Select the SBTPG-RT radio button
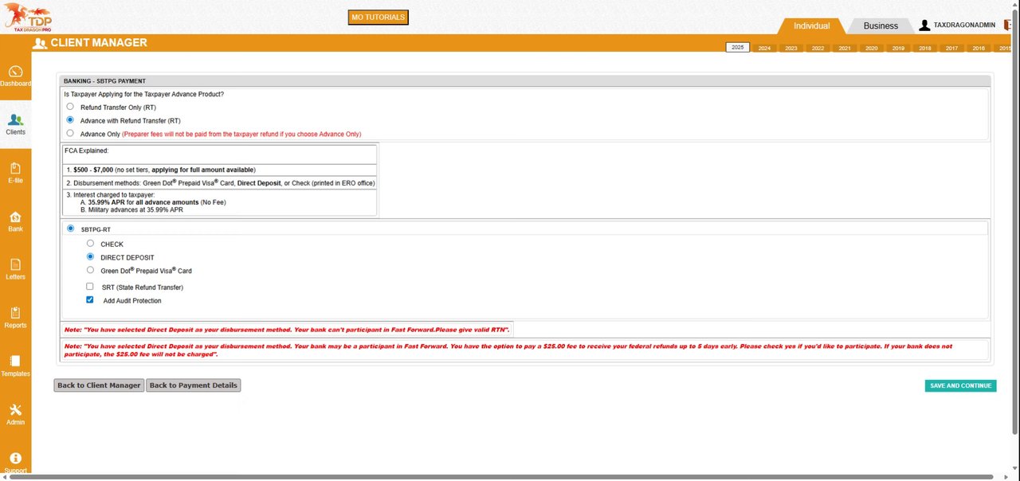Viewport: 1020px width, 481px height. pos(70,229)
